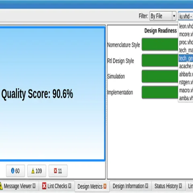Open the By File filter dropdown arrow

pyautogui.click(x=174, y=16)
